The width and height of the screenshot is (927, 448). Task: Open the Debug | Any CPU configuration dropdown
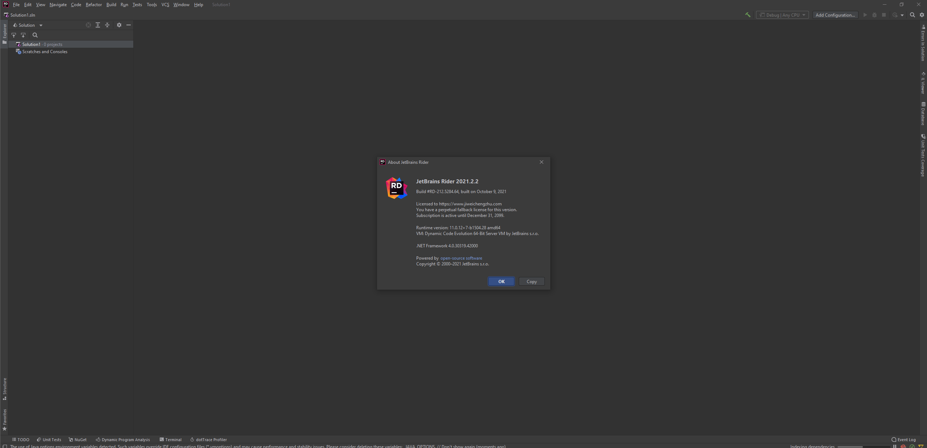click(782, 15)
